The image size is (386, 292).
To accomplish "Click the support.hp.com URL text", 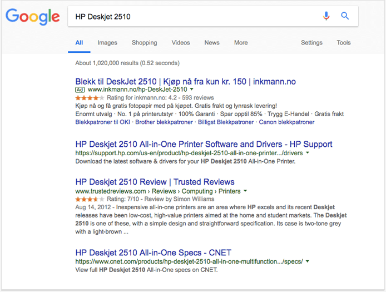I will (189, 153).
